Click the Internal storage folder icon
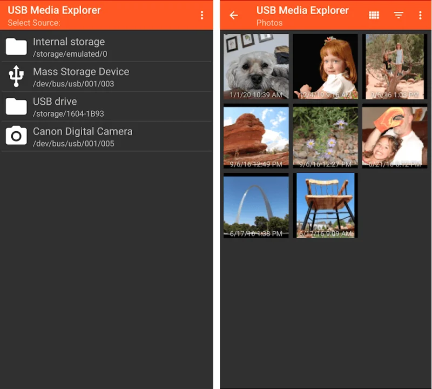The image size is (432, 389). [16, 46]
